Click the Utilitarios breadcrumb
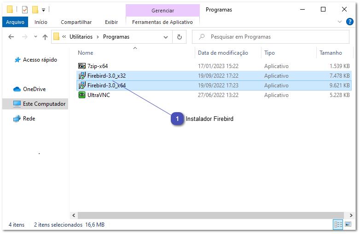360x234 pixels. point(81,37)
